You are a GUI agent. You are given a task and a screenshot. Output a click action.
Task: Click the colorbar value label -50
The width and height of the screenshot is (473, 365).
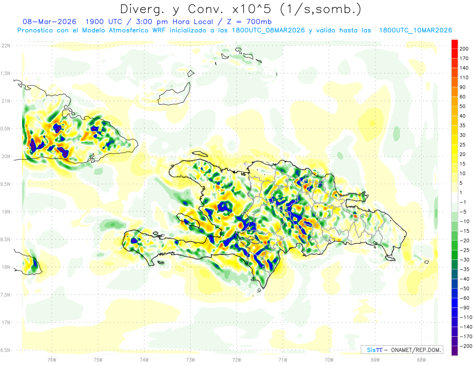tap(463, 288)
